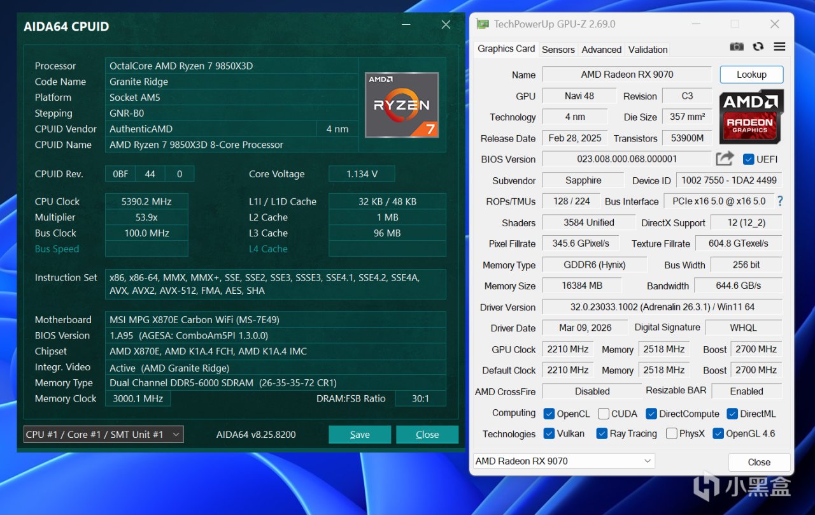The image size is (815, 515).
Task: Click the Pixel Fillrate 345.6 GPixel/s value
Action: point(581,243)
